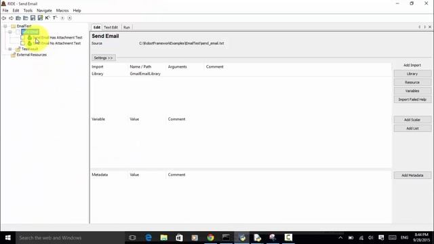Open the File menu

pos(5,11)
